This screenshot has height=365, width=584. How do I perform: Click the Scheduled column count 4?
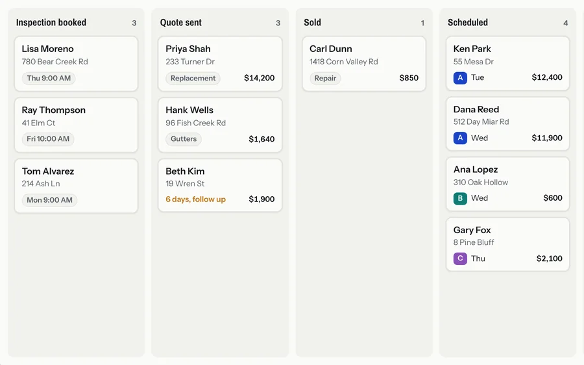point(565,23)
